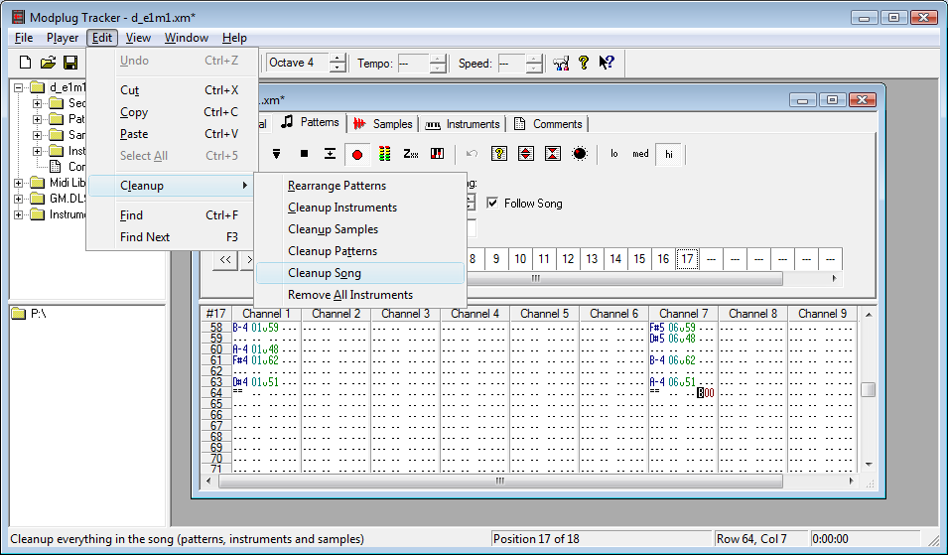
Task: Select Find Next from the Edit menu
Action: [x=173, y=237]
